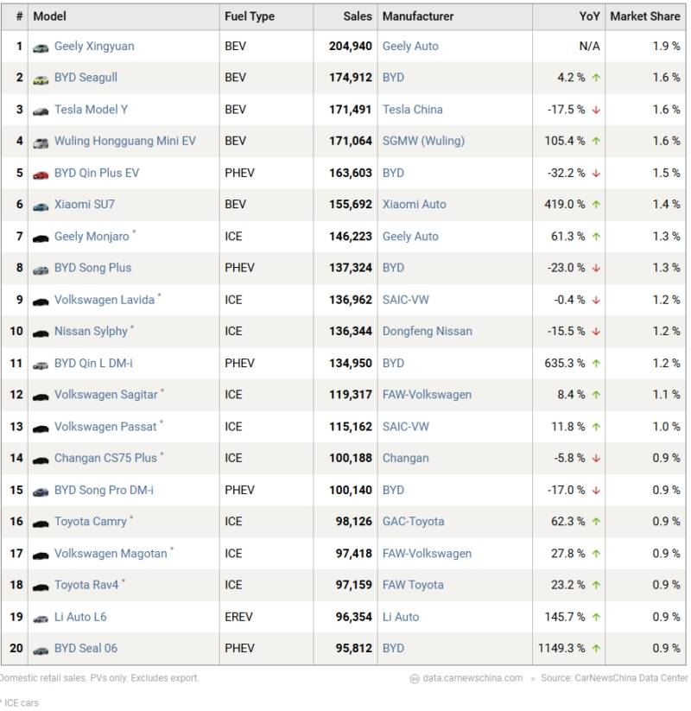Viewport: 691px width, 711px height.
Task: Open the Toyota Camry model link
Action: (x=90, y=522)
